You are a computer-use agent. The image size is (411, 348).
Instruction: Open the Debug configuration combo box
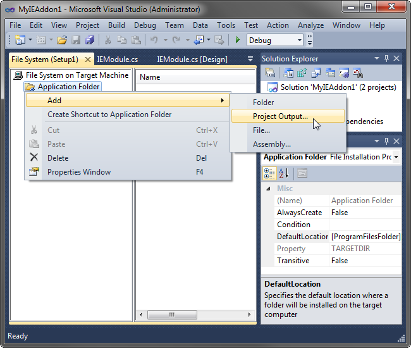click(274, 40)
